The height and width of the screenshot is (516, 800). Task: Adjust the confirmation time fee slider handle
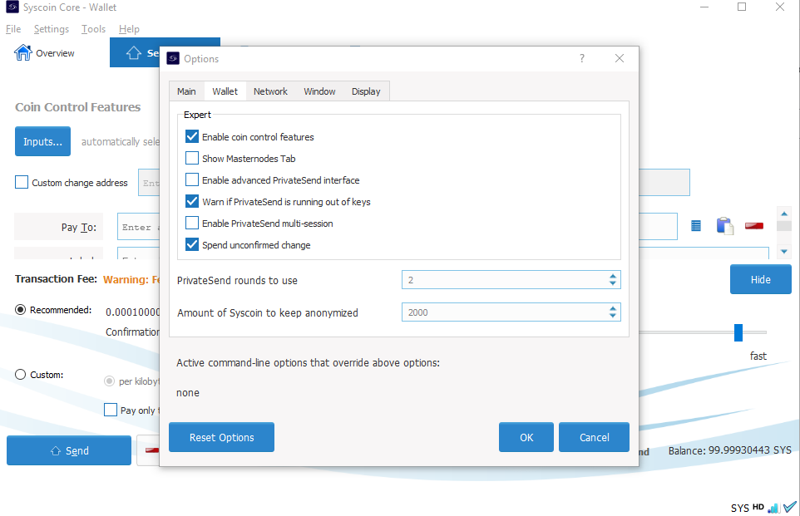click(738, 332)
